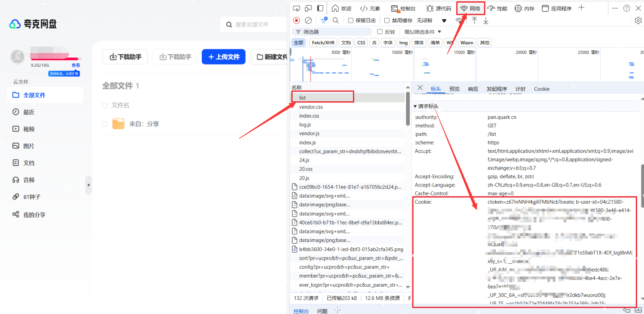
Task: Enable the 保留日志 checkbox
Action: (351, 20)
